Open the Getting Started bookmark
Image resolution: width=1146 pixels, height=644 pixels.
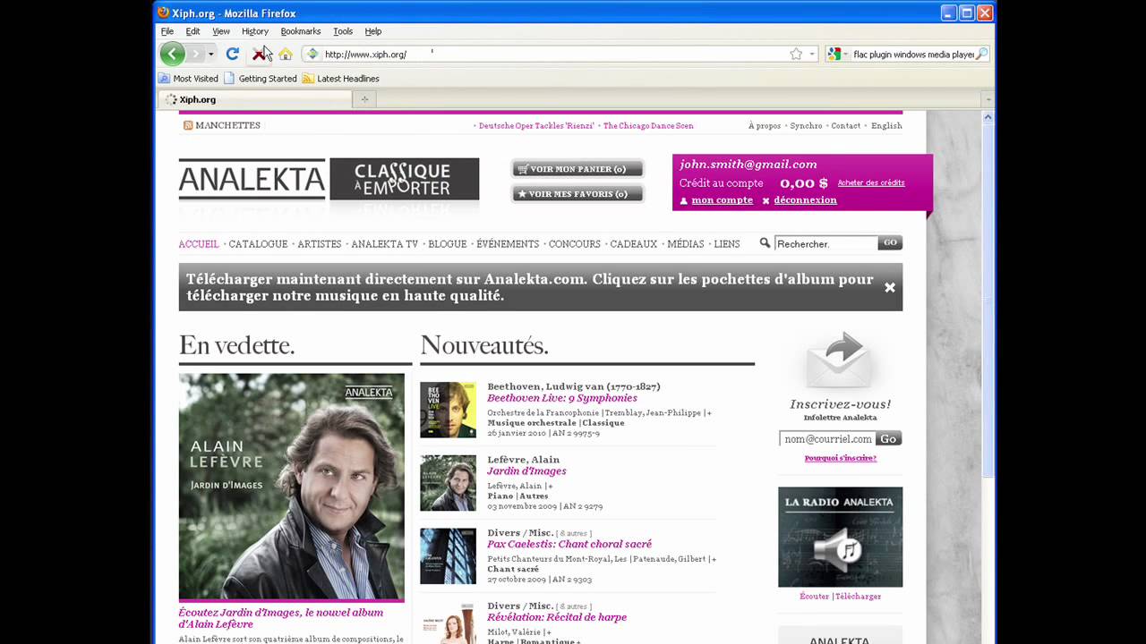point(260,79)
